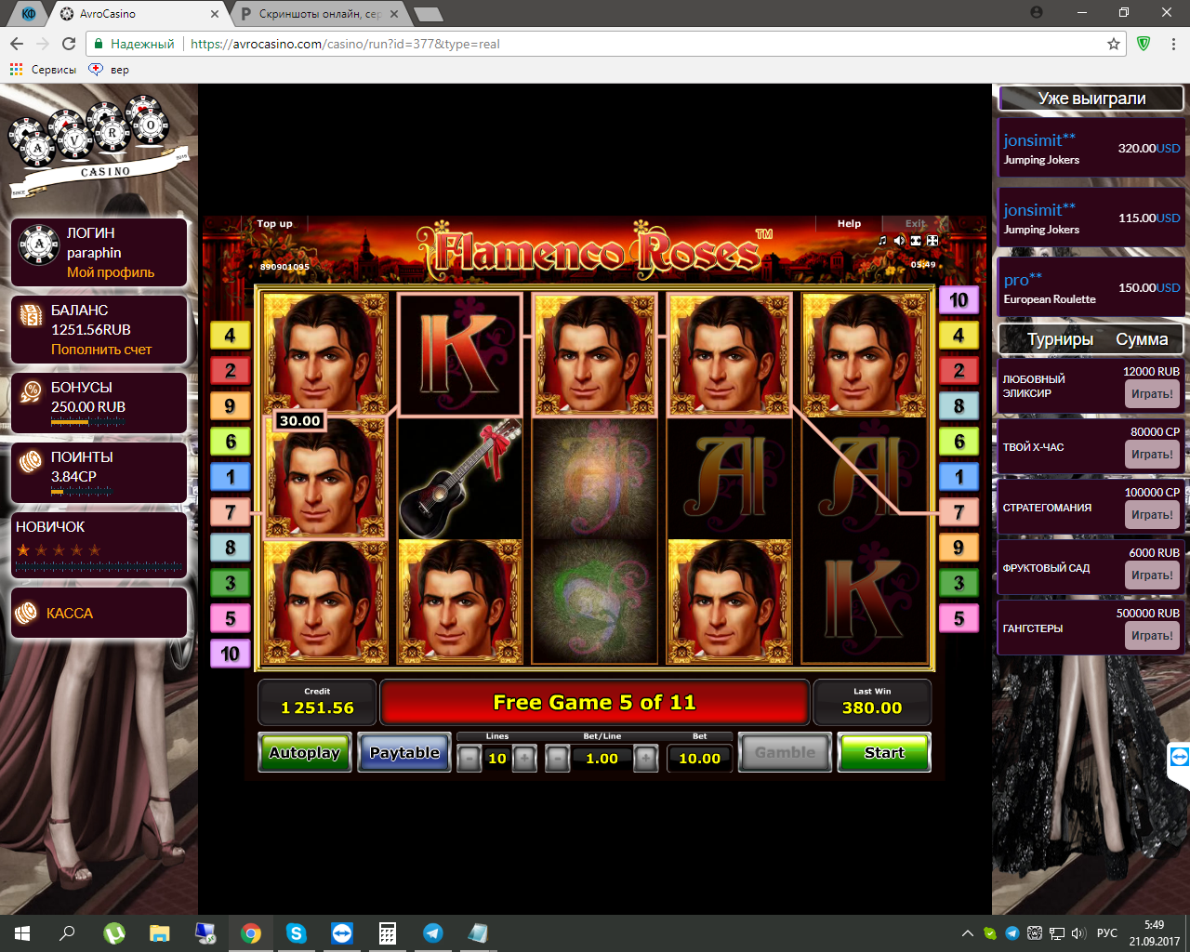Reload the casino page

pos(69,44)
